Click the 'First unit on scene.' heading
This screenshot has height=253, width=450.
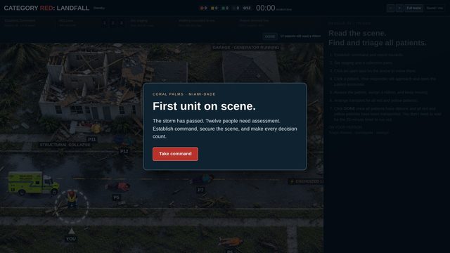[204, 106]
